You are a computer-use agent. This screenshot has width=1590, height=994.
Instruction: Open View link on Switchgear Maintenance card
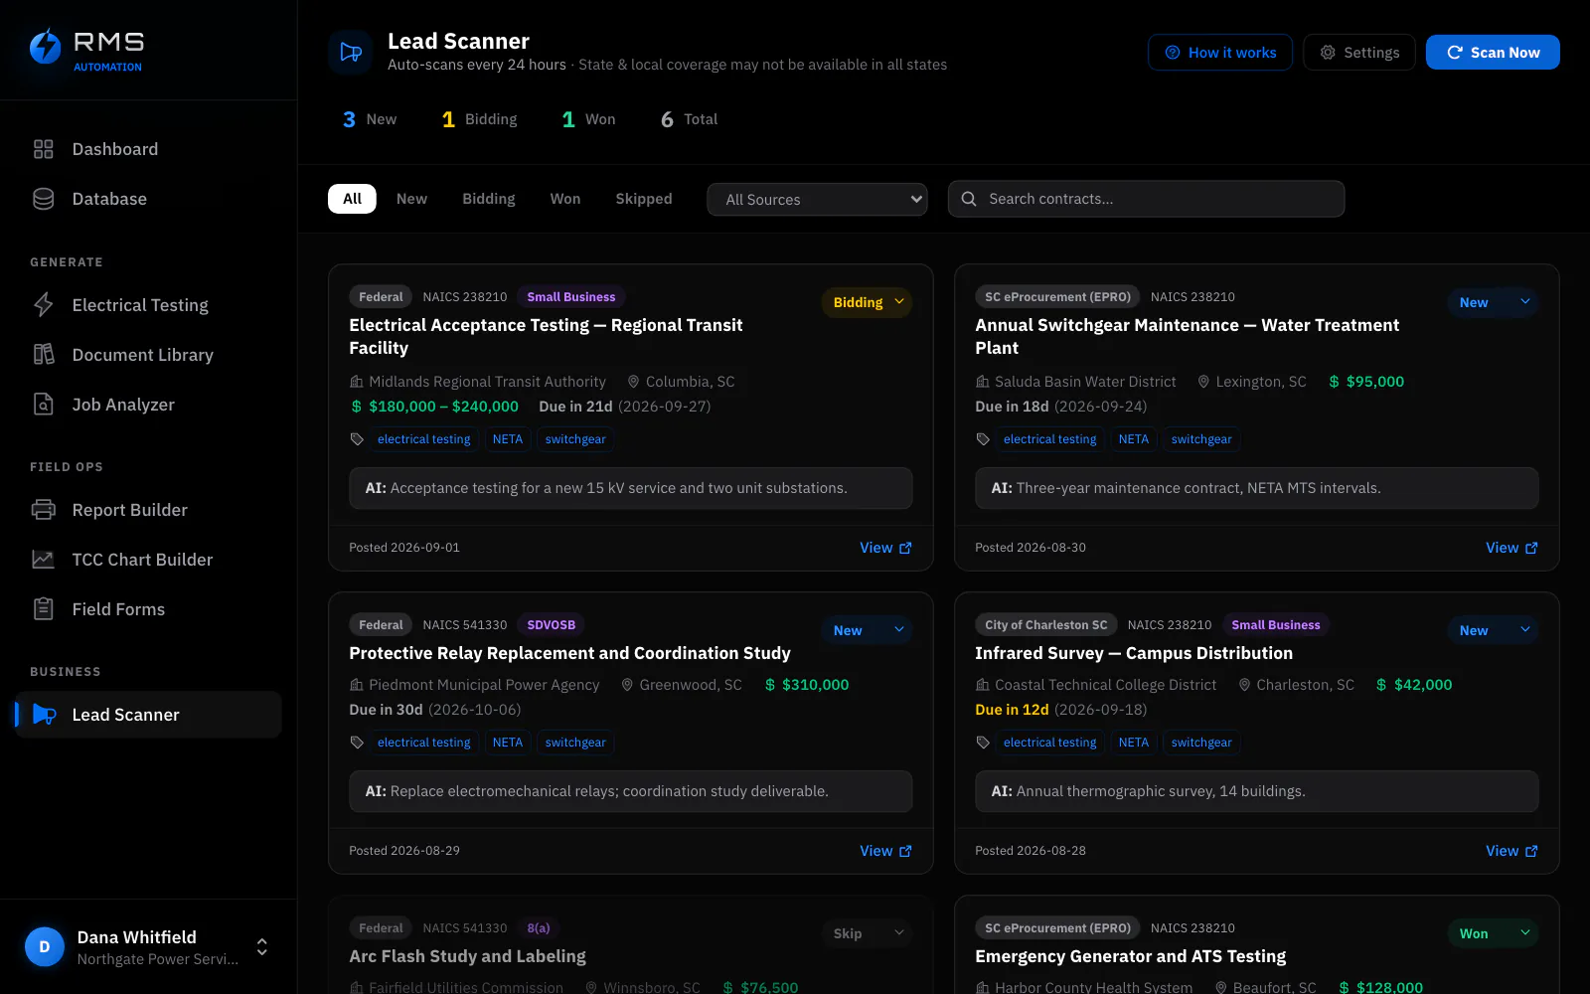click(1511, 548)
